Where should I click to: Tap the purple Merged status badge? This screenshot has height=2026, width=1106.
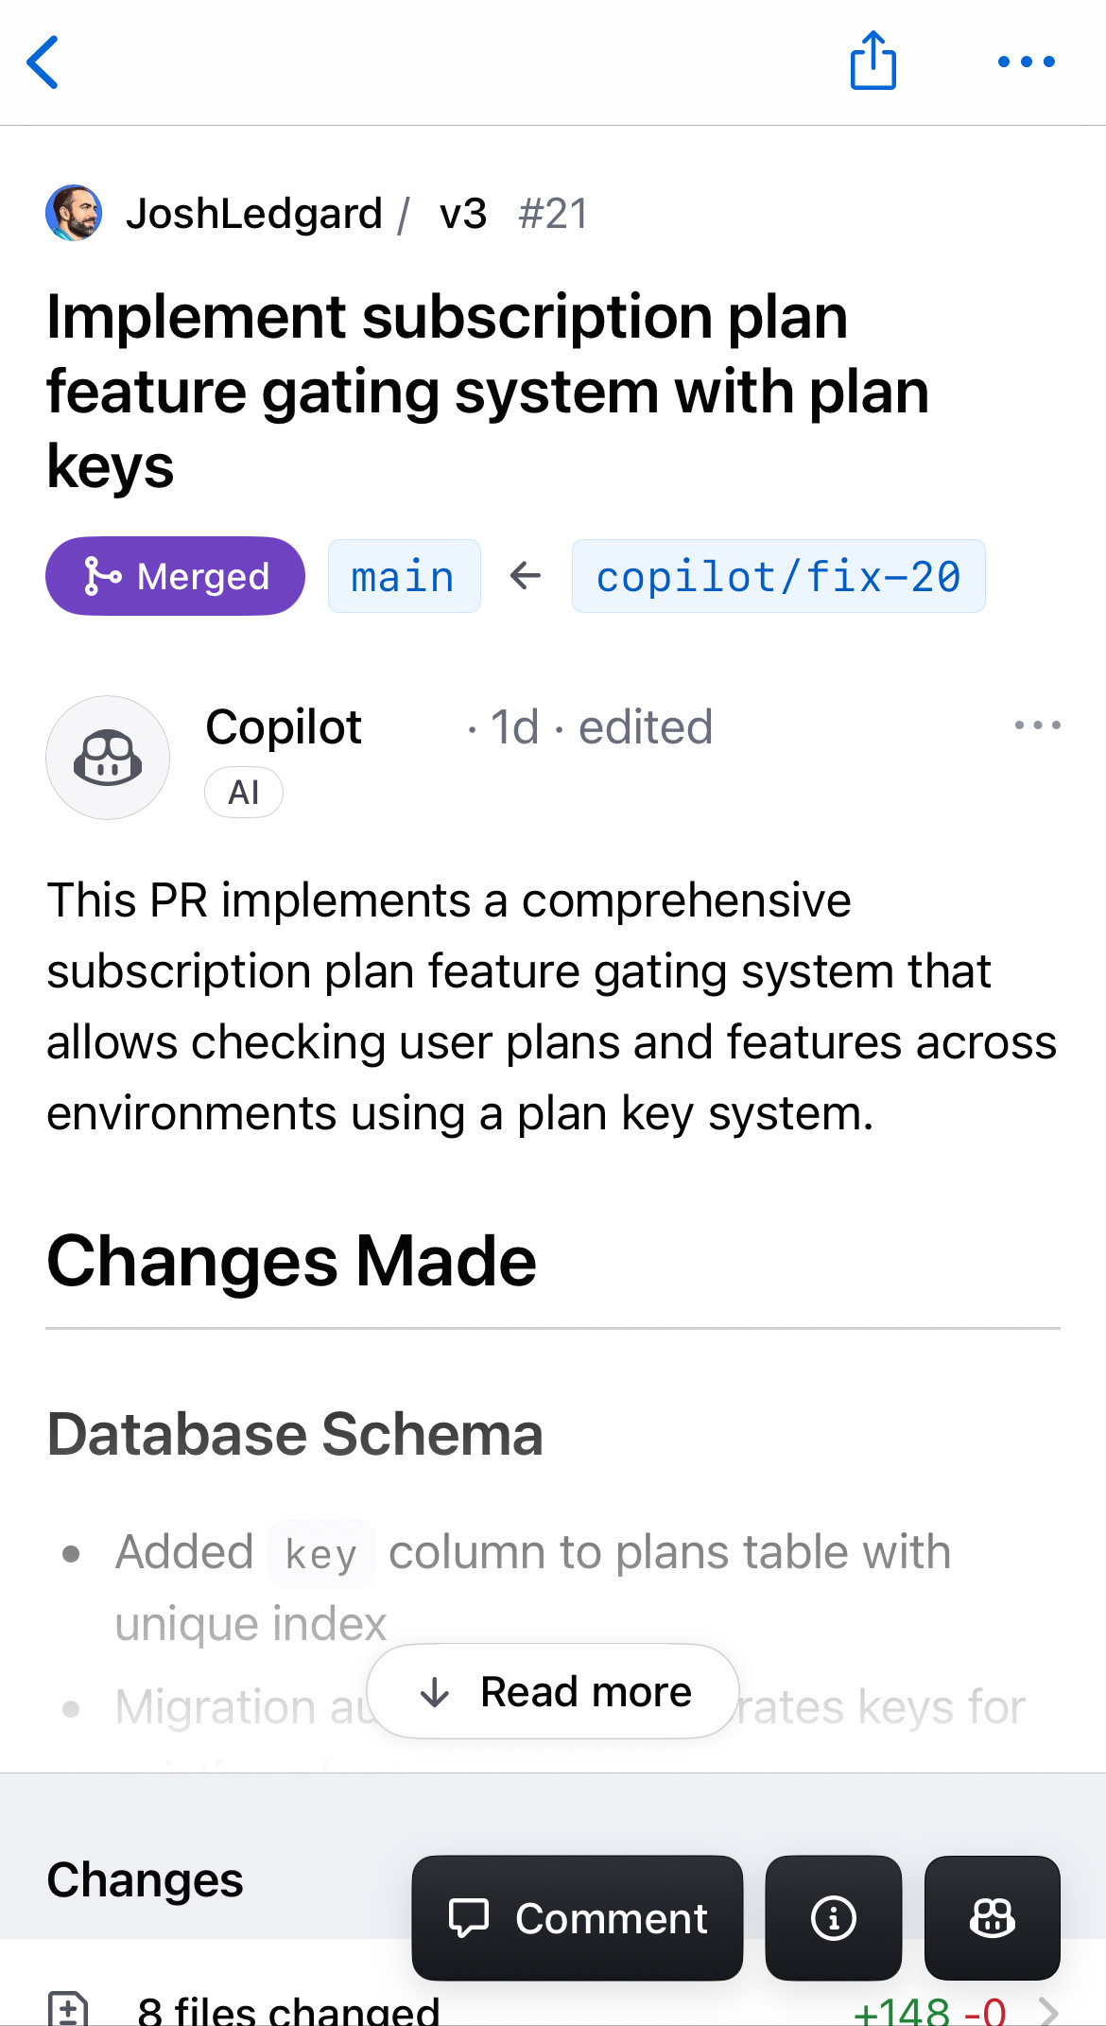pos(175,576)
